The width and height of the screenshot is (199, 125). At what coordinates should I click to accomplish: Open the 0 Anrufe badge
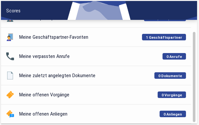(174, 56)
